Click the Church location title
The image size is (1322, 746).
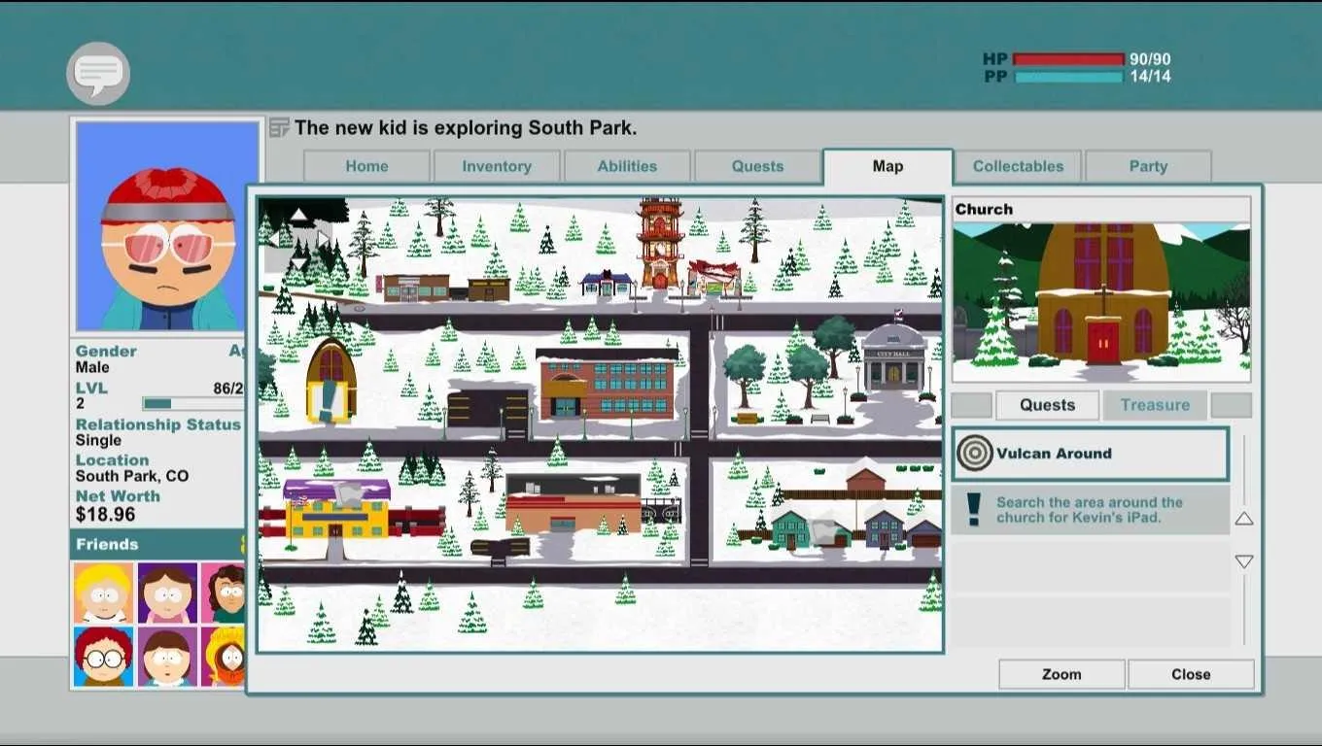(984, 209)
